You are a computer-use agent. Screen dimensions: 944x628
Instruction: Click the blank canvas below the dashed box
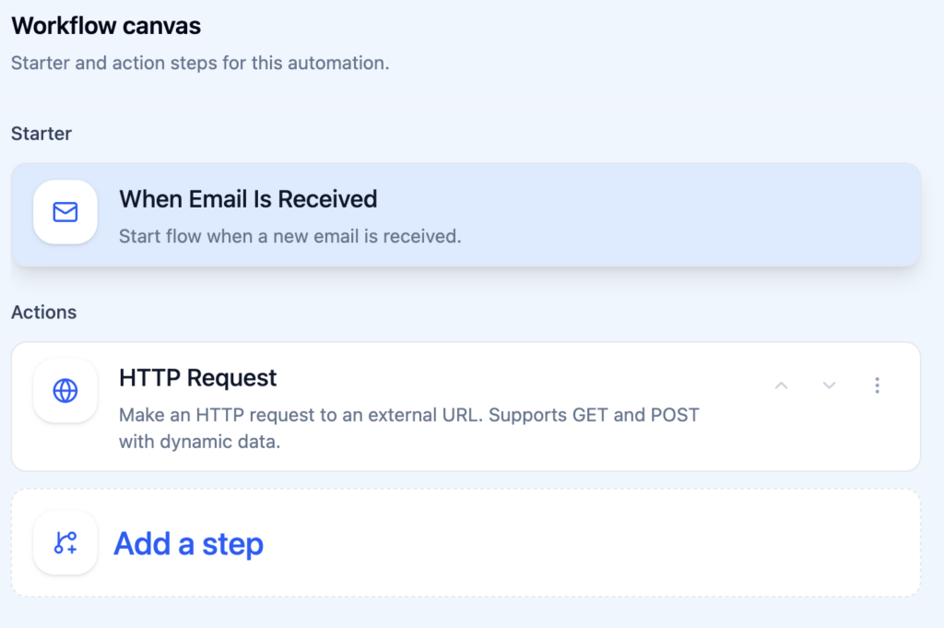click(461, 613)
